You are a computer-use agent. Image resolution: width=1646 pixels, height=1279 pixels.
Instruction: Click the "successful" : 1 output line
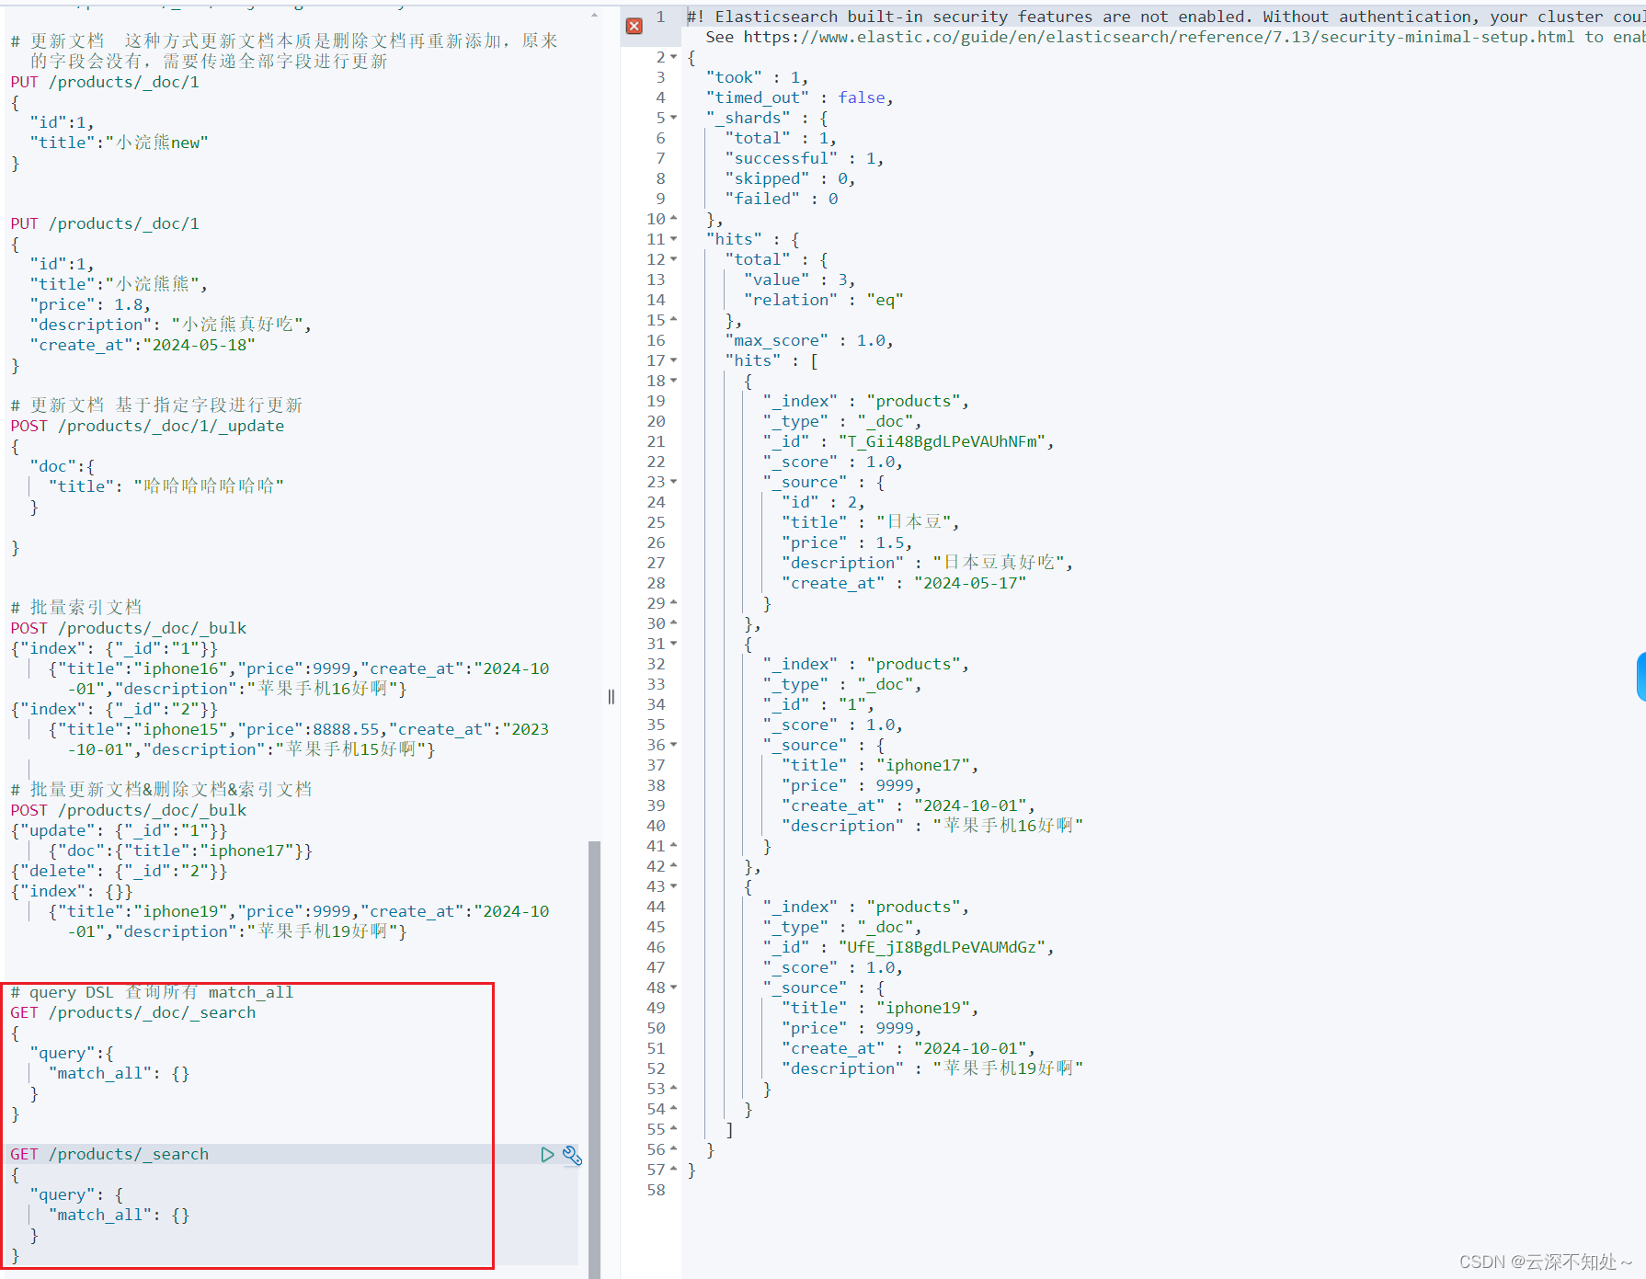pos(805,158)
